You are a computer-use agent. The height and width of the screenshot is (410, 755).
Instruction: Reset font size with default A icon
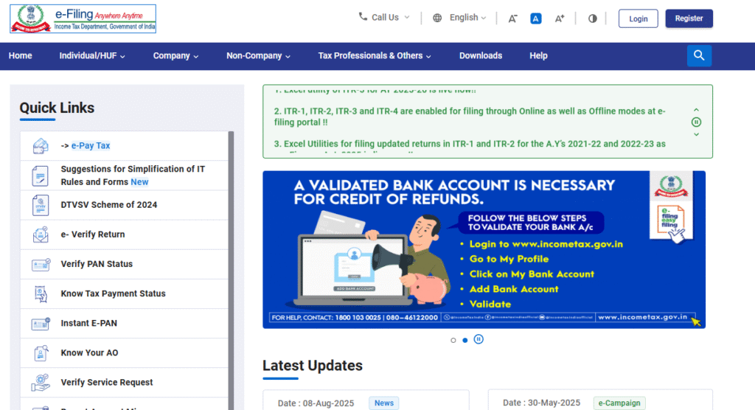[x=536, y=18]
